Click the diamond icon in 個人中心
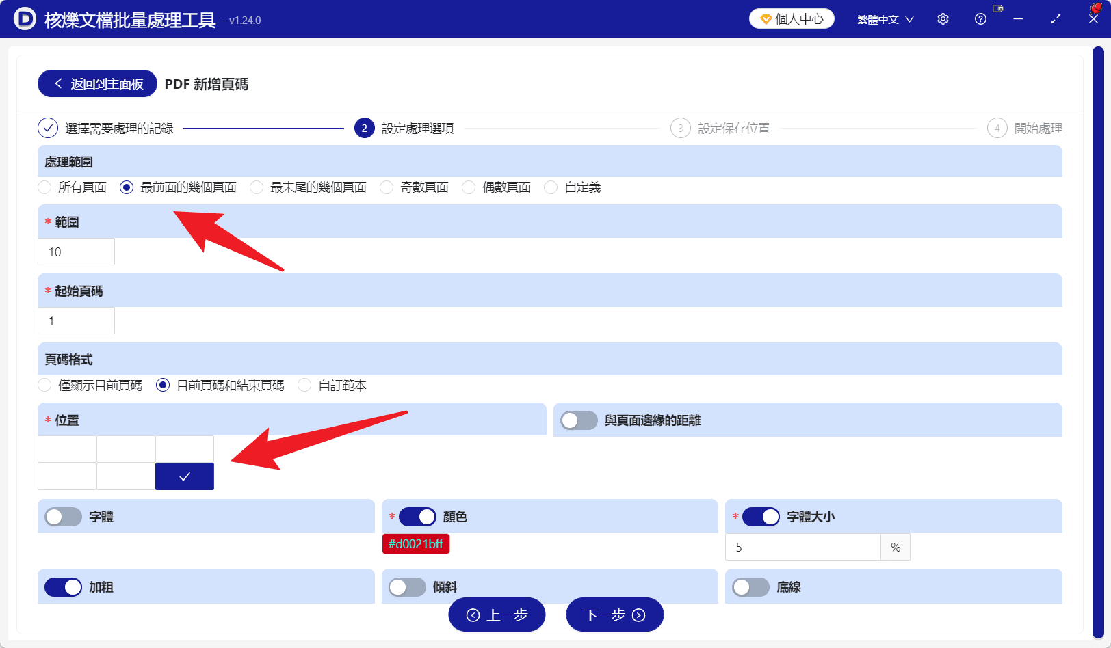The width and height of the screenshot is (1111, 648). (x=766, y=19)
